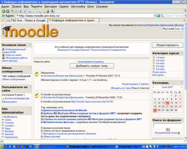
Task: Open the address history dropdown arrow
Action: coord(155,16)
